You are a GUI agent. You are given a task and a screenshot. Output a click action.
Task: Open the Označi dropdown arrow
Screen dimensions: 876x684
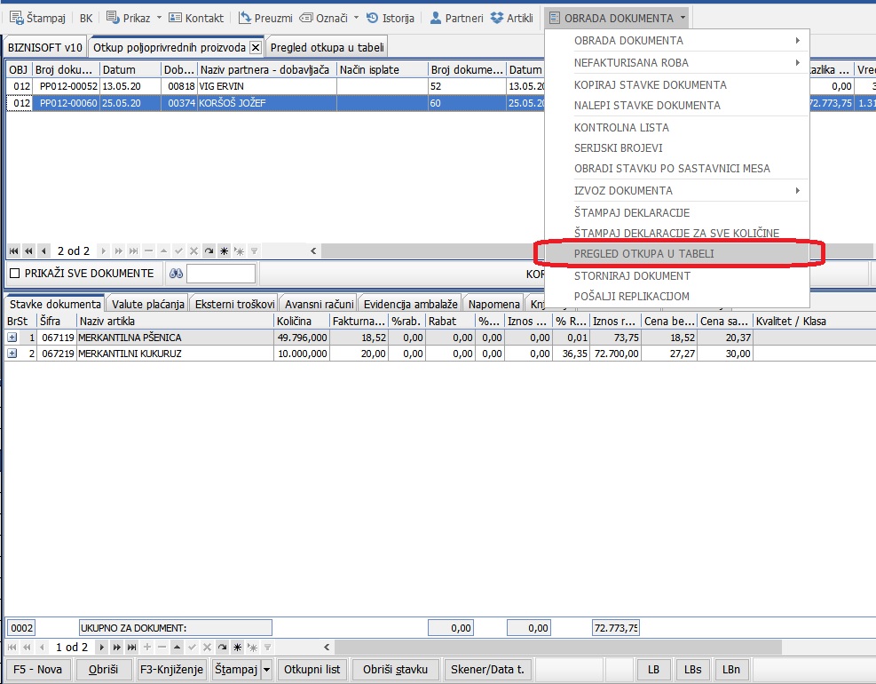point(357,18)
